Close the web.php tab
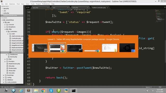The height and width of the screenshot is (93, 166). tap(87, 8)
